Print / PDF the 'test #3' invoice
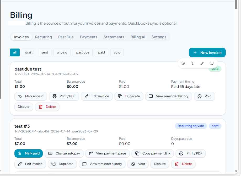 [191, 153]
